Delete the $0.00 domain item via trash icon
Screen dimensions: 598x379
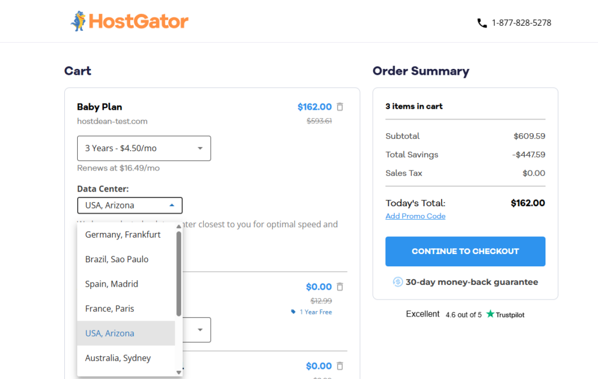pos(339,287)
